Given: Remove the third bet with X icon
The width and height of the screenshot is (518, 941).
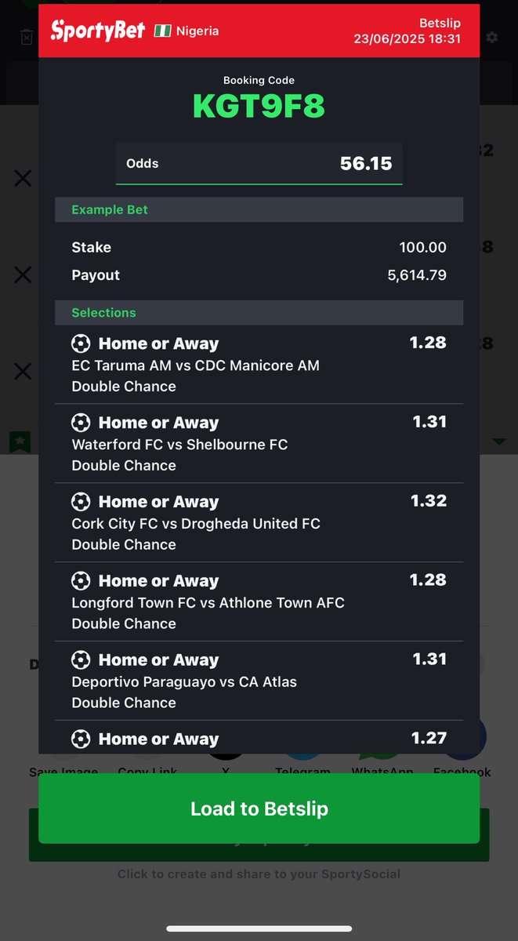Looking at the screenshot, I should click(x=23, y=371).
